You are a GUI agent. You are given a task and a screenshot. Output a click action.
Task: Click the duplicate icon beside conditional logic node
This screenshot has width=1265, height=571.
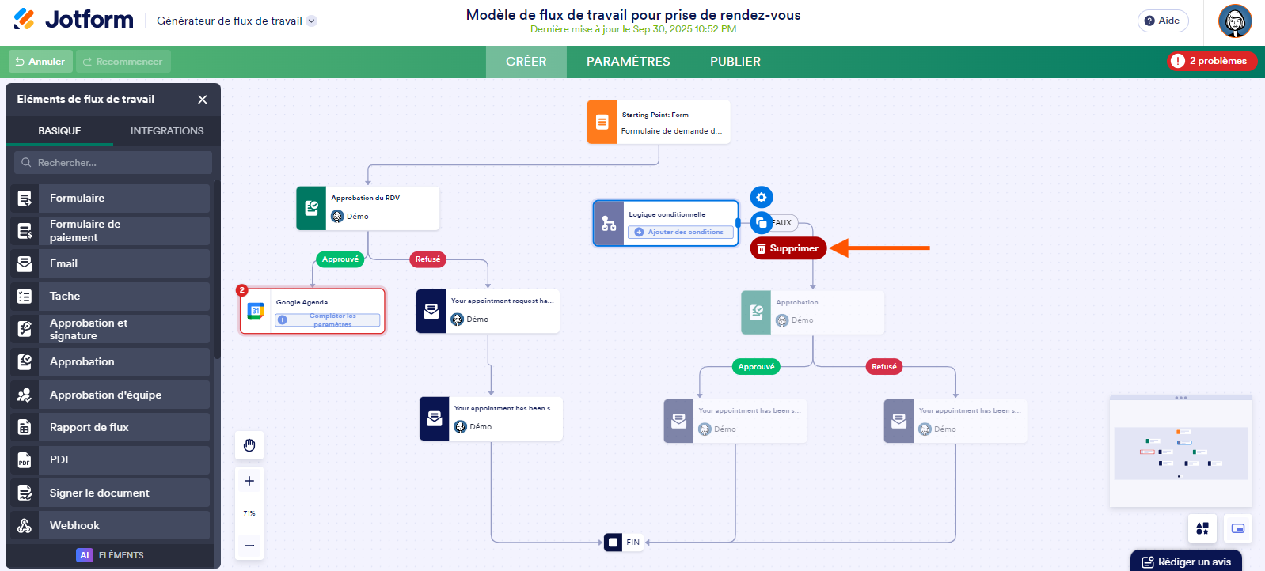[x=761, y=222]
